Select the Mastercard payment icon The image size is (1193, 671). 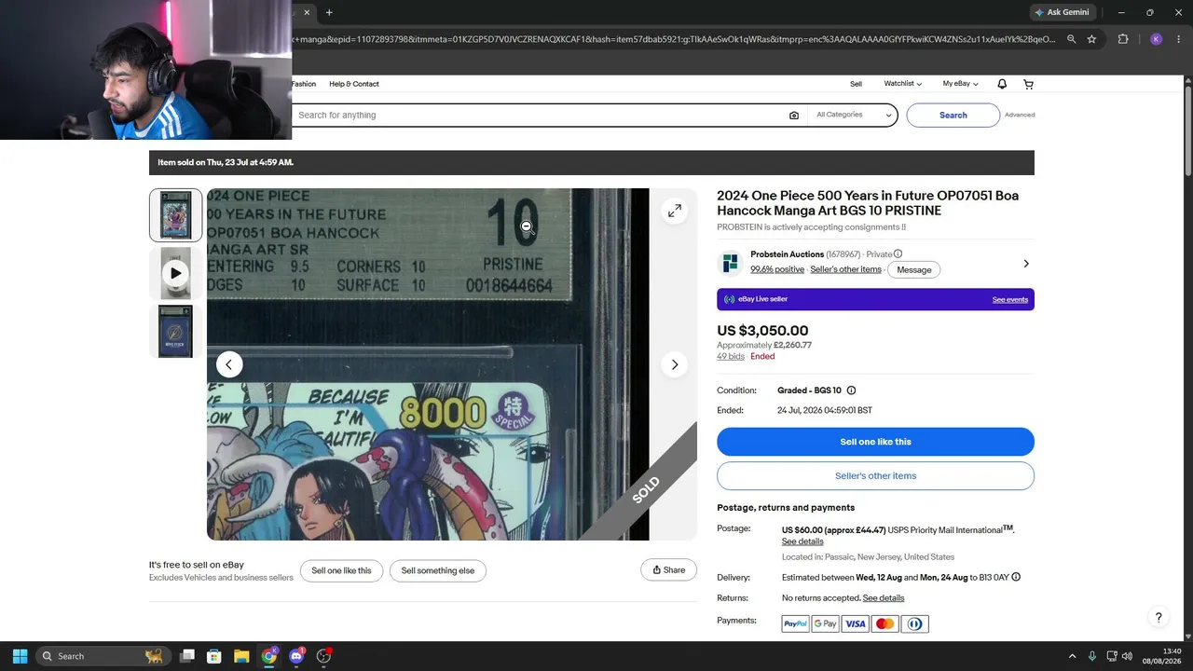[884, 624]
